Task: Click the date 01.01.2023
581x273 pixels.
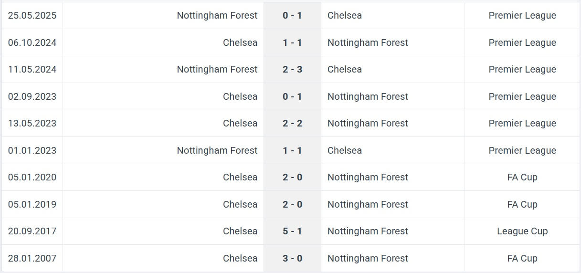Action: [x=32, y=150]
